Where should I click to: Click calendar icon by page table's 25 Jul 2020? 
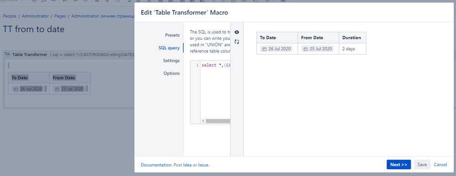click(58, 89)
